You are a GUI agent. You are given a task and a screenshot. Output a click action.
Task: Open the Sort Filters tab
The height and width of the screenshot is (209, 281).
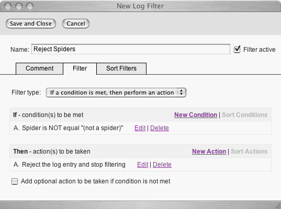(x=121, y=68)
